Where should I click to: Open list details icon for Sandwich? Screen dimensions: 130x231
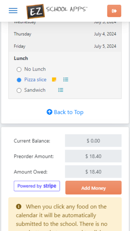pyautogui.click(x=61, y=90)
